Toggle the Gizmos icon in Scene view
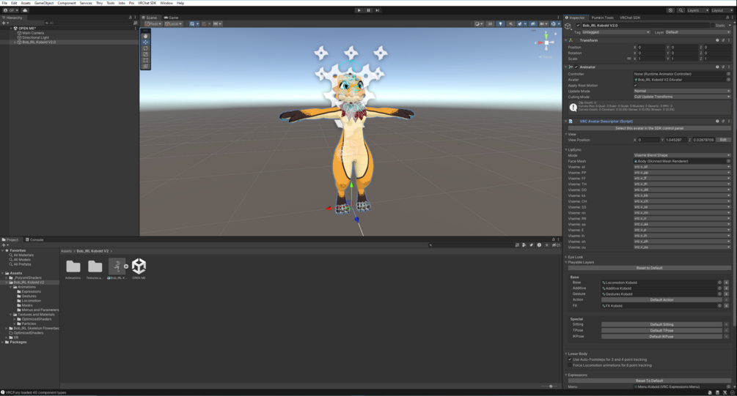Viewport: 737px width, 396px height. [x=554, y=24]
